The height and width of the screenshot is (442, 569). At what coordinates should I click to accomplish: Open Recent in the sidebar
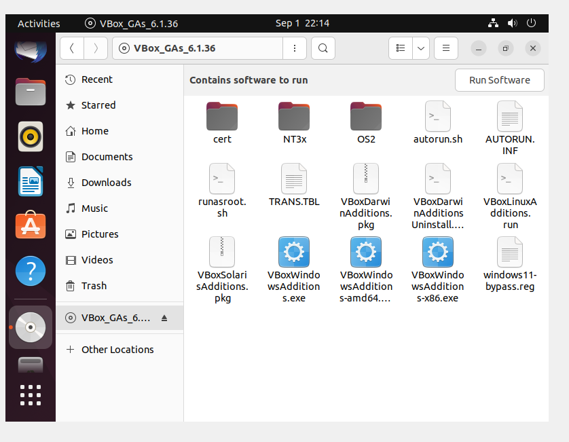click(x=120, y=79)
